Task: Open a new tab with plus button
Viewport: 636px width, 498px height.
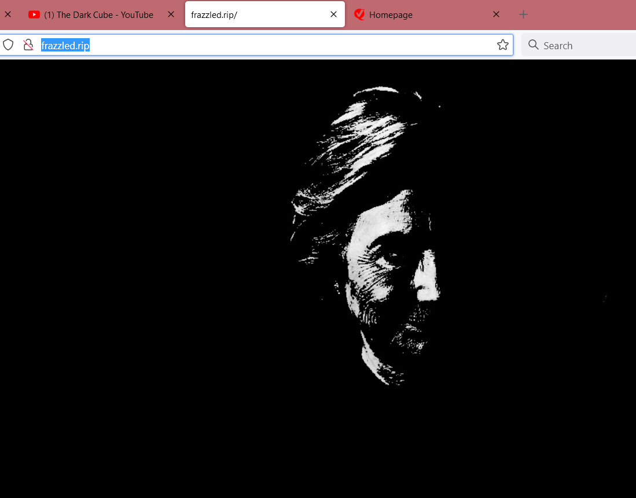Action: tap(523, 14)
